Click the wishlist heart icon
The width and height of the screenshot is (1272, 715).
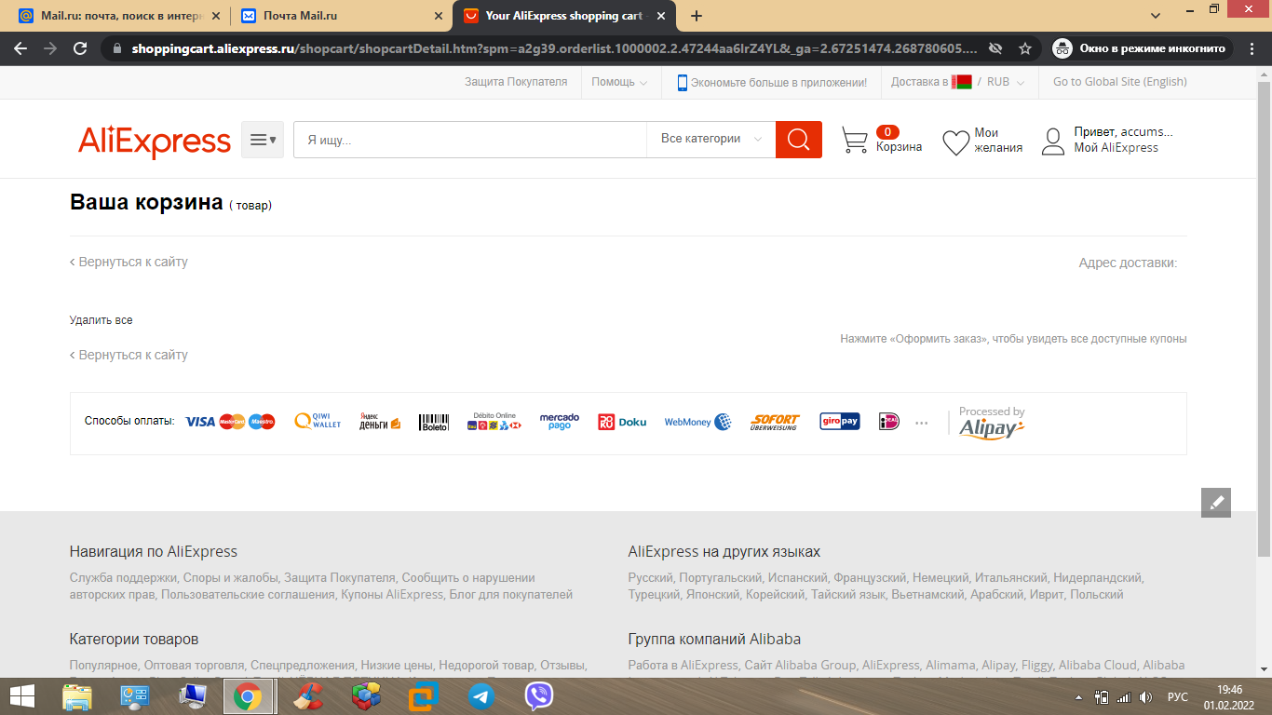pyautogui.click(x=955, y=142)
